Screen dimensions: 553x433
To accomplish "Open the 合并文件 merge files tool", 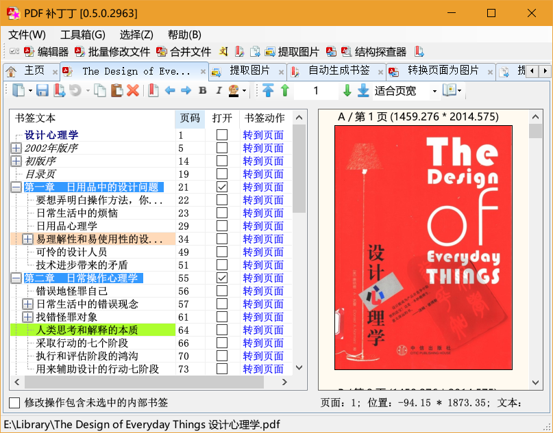I will pos(184,52).
